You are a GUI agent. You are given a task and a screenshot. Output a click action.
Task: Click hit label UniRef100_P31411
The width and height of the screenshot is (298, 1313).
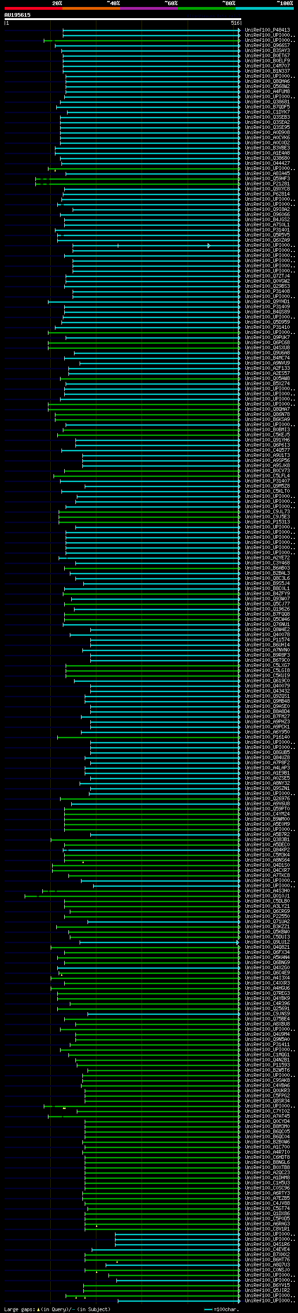(267, 1044)
